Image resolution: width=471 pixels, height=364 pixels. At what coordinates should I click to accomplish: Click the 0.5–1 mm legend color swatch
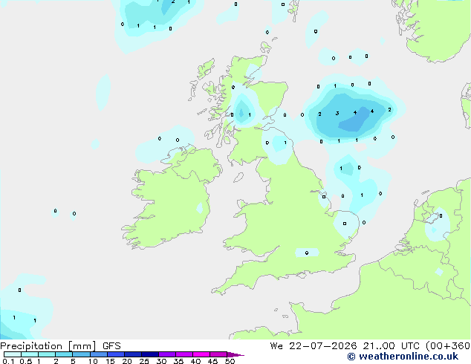pos(30,354)
